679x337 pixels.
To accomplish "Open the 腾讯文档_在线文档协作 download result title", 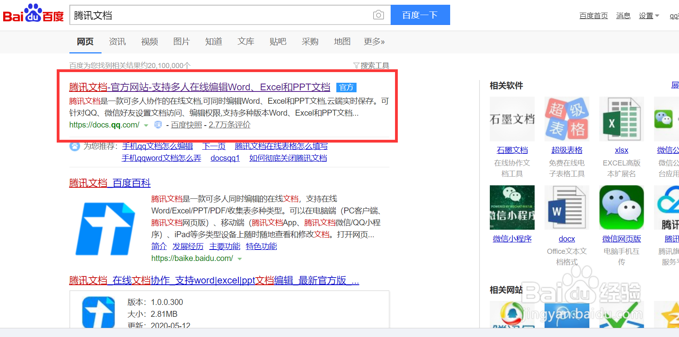I will [214, 280].
